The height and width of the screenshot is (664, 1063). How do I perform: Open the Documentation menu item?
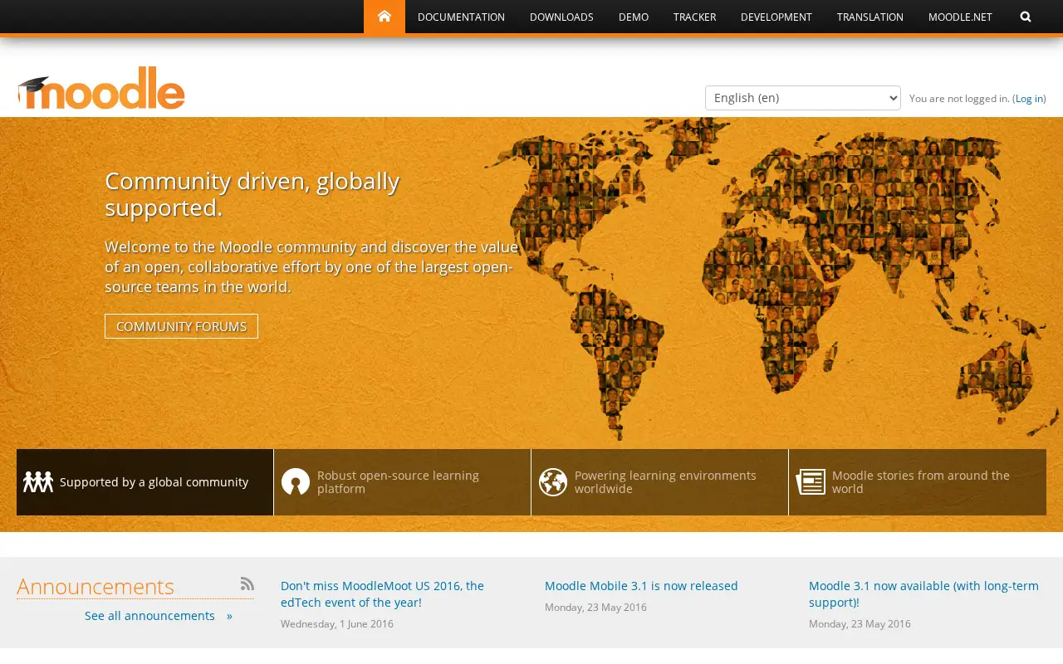[461, 17]
